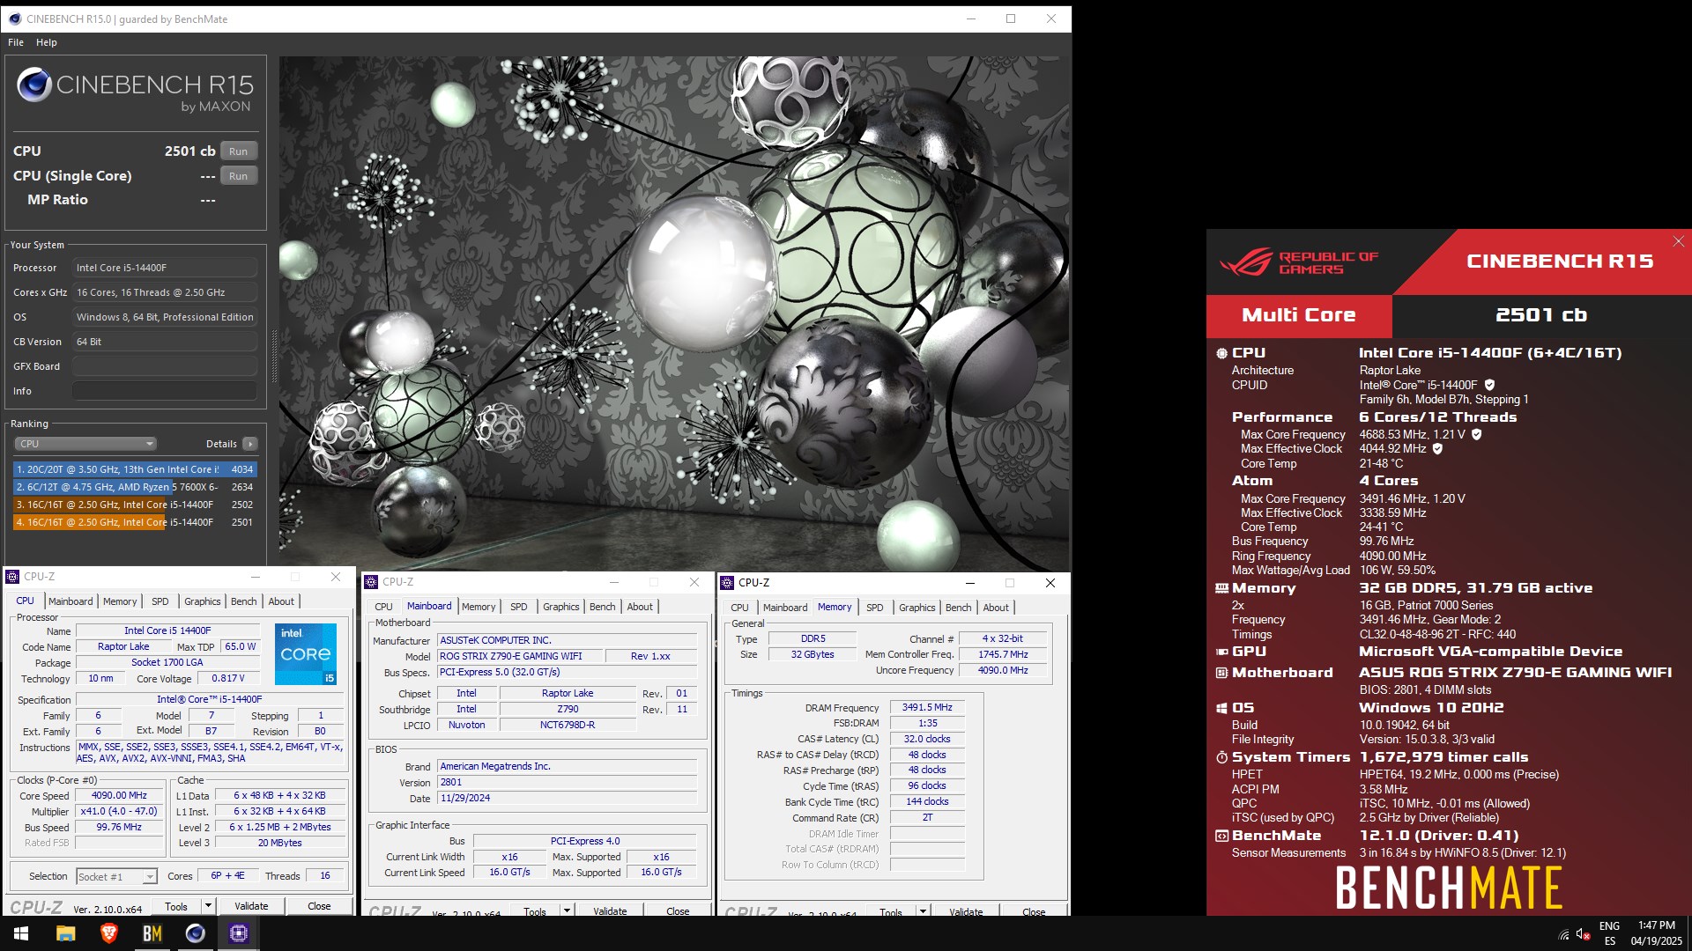This screenshot has height=951, width=1692.
Task: Switch to Mainboard tab in left CPU-Z
Action: (x=70, y=601)
